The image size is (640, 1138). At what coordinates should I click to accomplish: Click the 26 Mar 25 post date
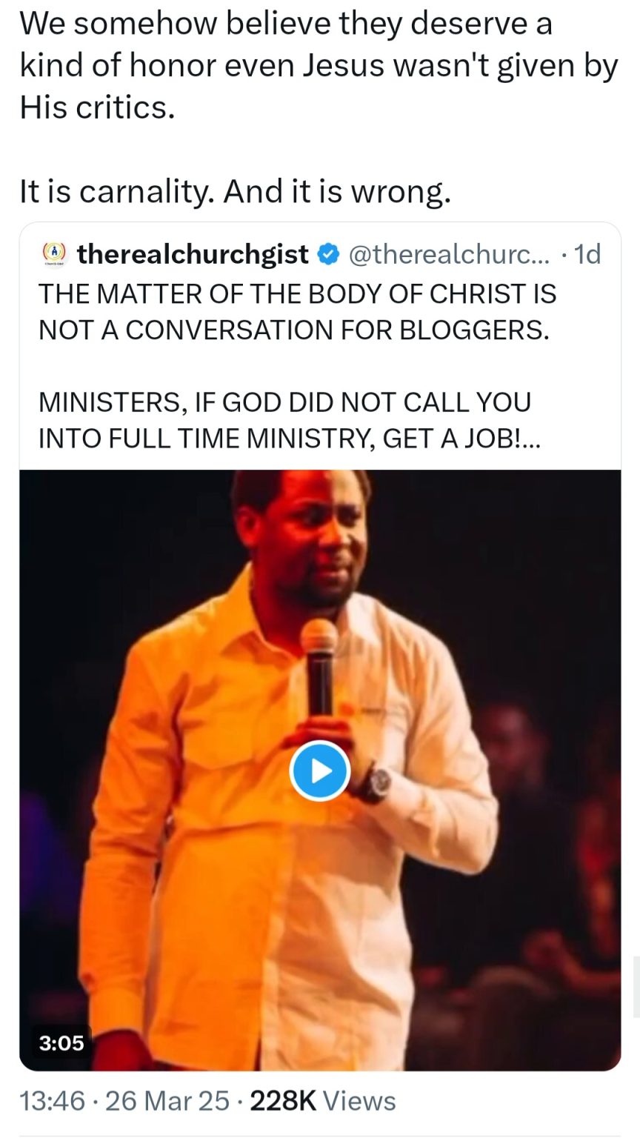pos(167,1101)
